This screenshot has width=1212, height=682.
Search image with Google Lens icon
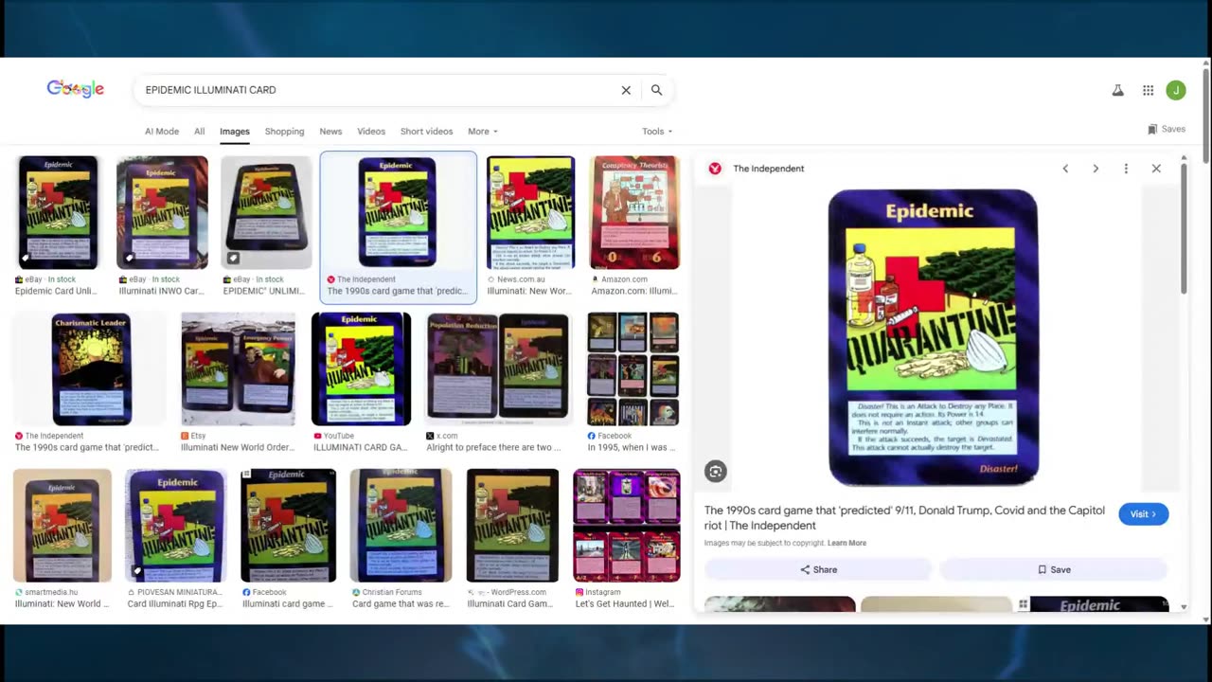click(716, 471)
